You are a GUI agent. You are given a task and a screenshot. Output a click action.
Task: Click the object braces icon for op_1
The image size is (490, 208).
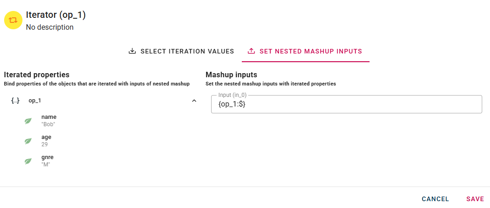pyautogui.click(x=15, y=101)
